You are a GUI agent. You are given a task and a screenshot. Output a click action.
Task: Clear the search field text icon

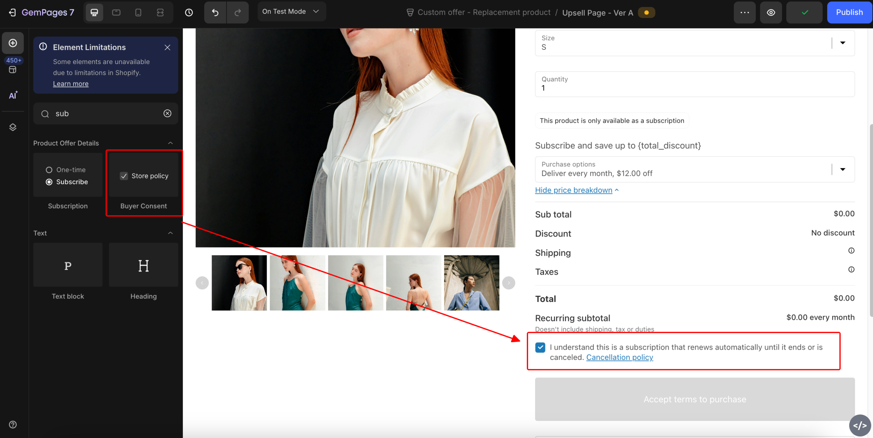tap(167, 114)
